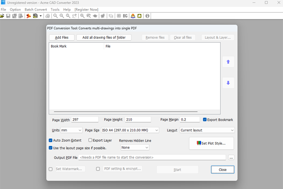Toggle Use the layout page size if possible

(x=50, y=148)
